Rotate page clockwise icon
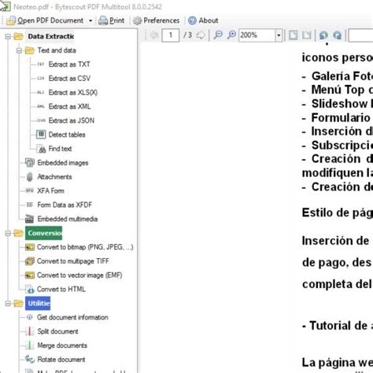 [338, 35]
